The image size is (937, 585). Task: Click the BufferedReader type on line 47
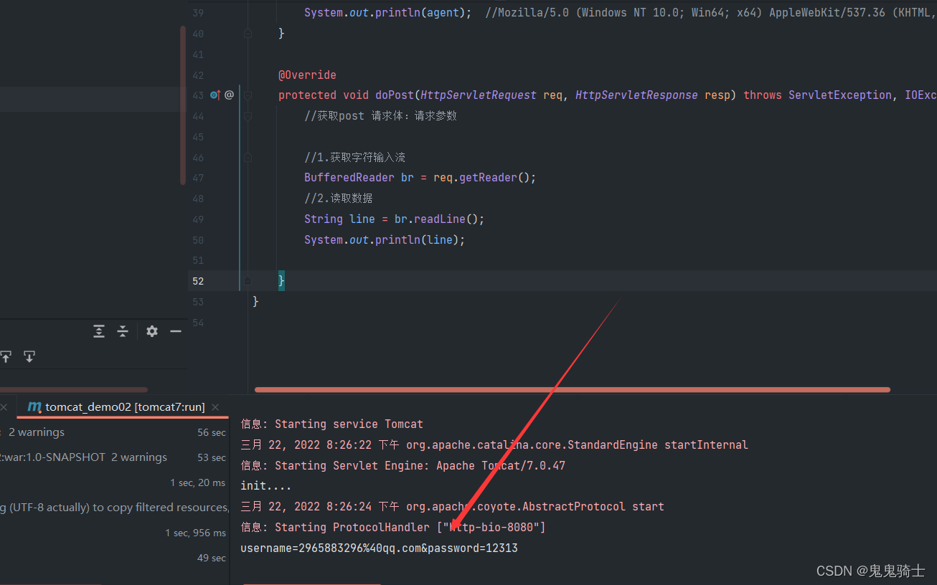pyautogui.click(x=349, y=178)
